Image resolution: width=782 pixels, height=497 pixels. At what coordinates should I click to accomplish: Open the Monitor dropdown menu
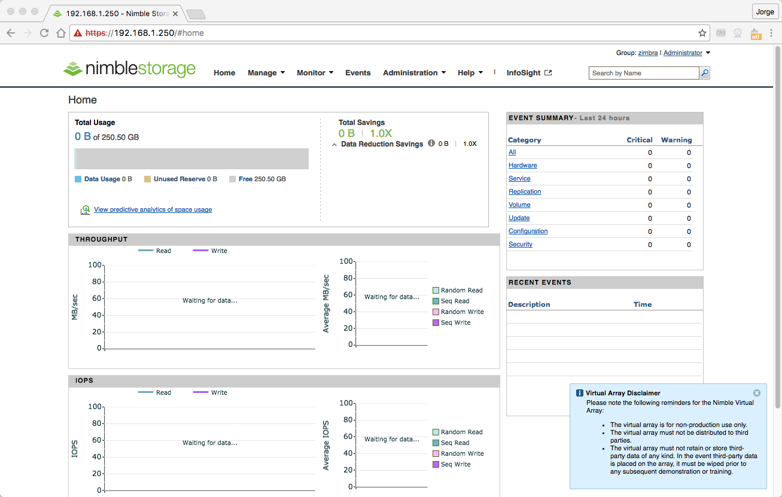(x=315, y=73)
